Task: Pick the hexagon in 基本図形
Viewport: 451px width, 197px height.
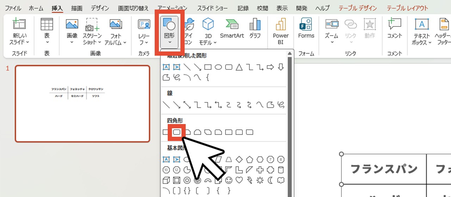Action: (x=260, y=159)
